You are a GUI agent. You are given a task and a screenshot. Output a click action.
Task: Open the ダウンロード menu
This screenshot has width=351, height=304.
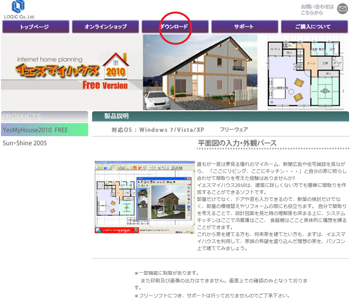click(x=175, y=27)
